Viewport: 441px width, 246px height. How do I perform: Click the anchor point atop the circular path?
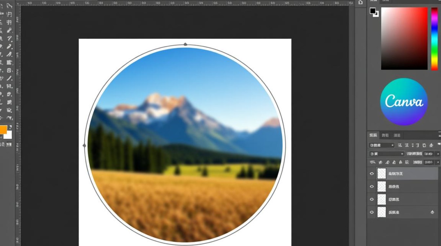pos(185,44)
